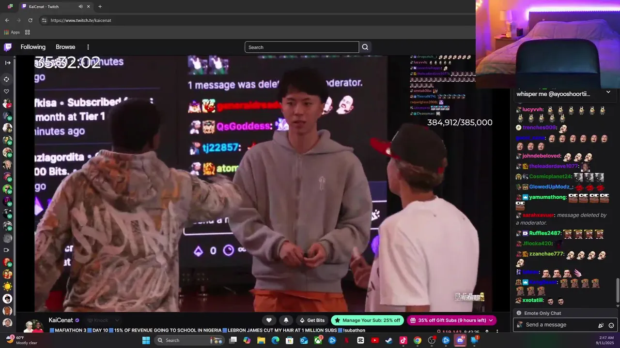
Task: Open TikTok from the taskbar
Action: click(403, 340)
